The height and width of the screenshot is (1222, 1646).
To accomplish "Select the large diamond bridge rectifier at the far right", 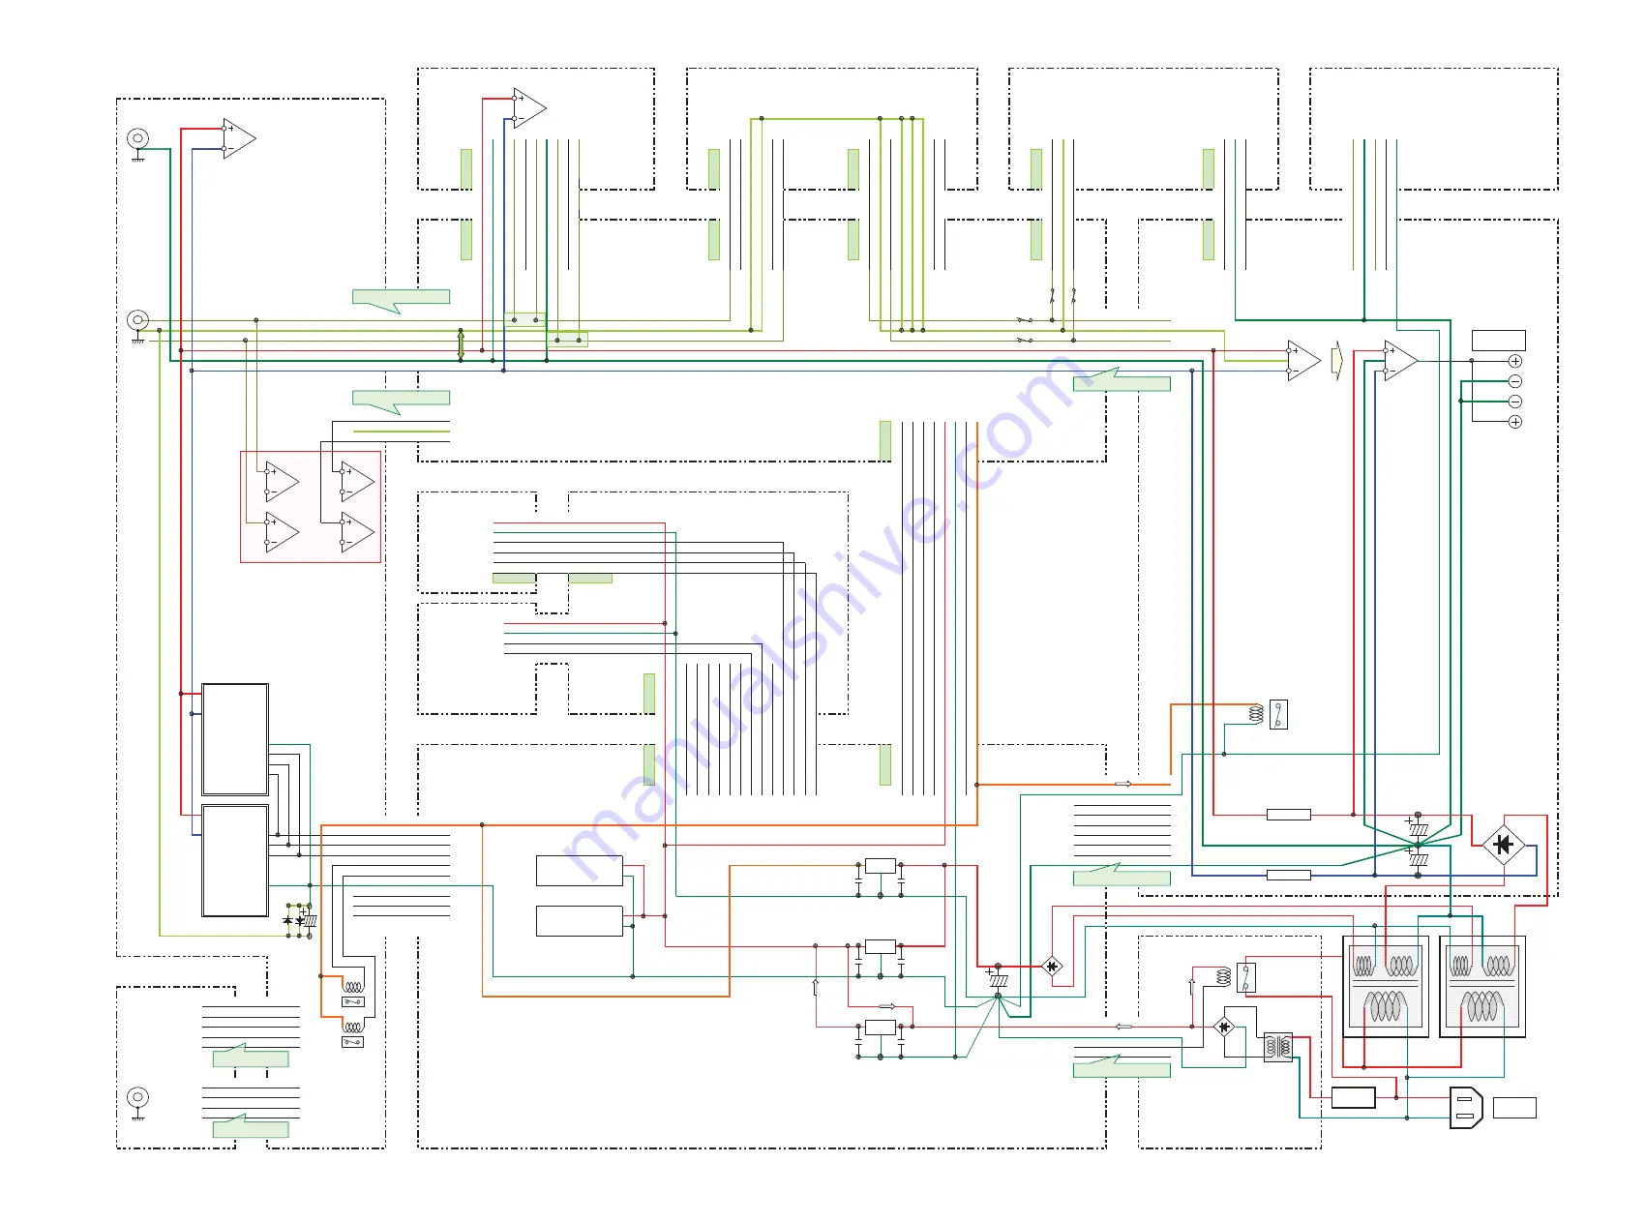I will coord(1503,845).
